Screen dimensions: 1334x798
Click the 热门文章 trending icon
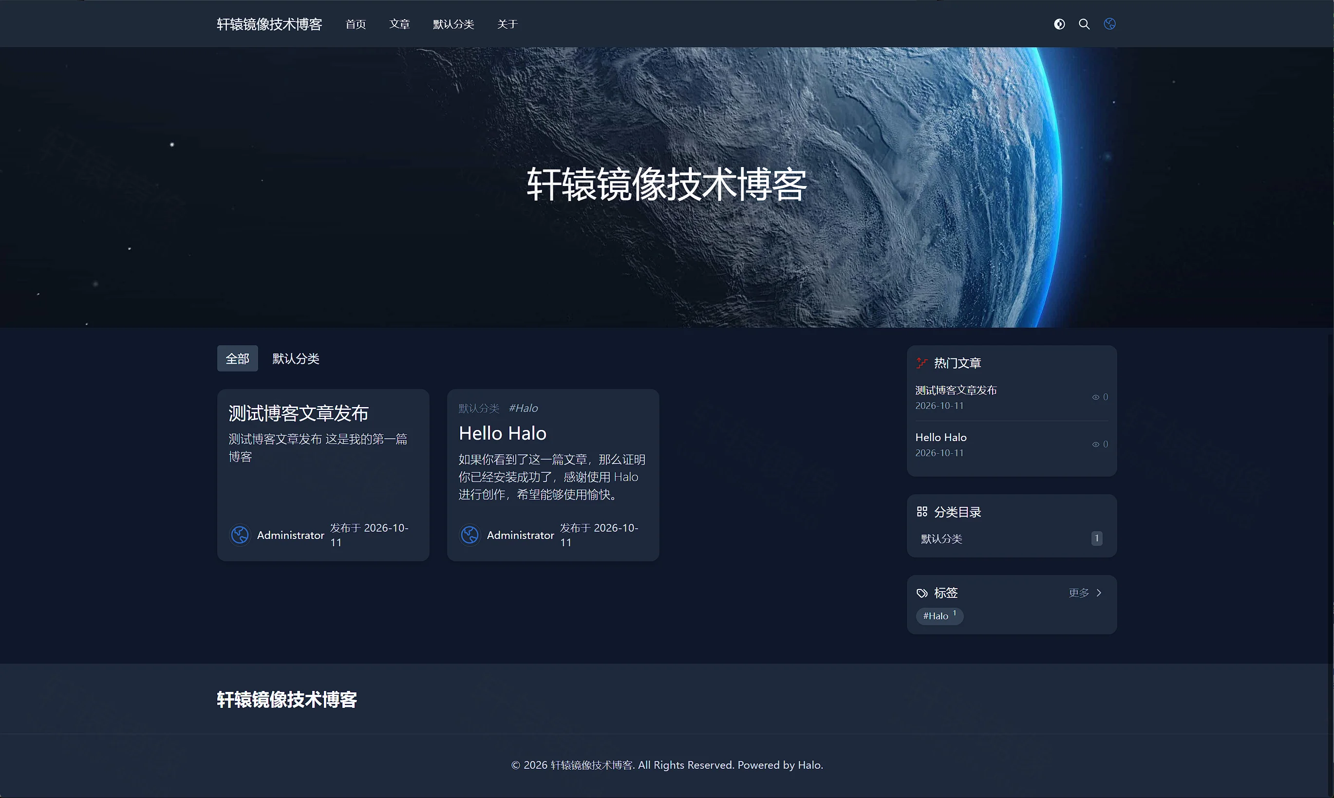(922, 363)
